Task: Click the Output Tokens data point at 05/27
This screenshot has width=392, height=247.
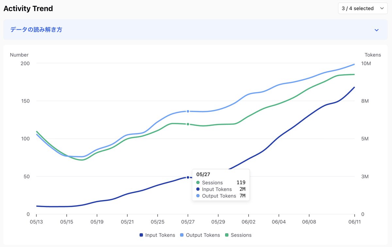Action: (188, 111)
